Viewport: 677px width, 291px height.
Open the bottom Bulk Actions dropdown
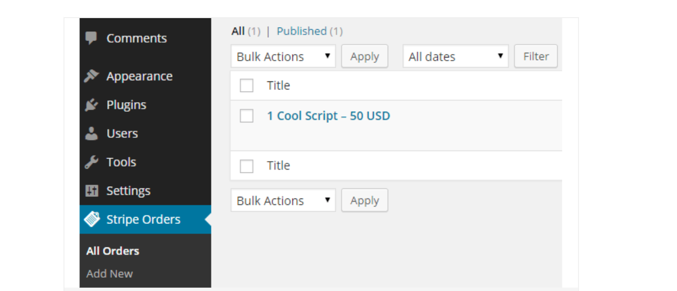(283, 201)
